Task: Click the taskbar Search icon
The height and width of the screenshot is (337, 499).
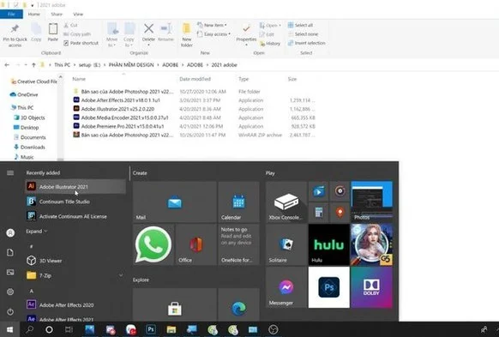Action: point(30,329)
